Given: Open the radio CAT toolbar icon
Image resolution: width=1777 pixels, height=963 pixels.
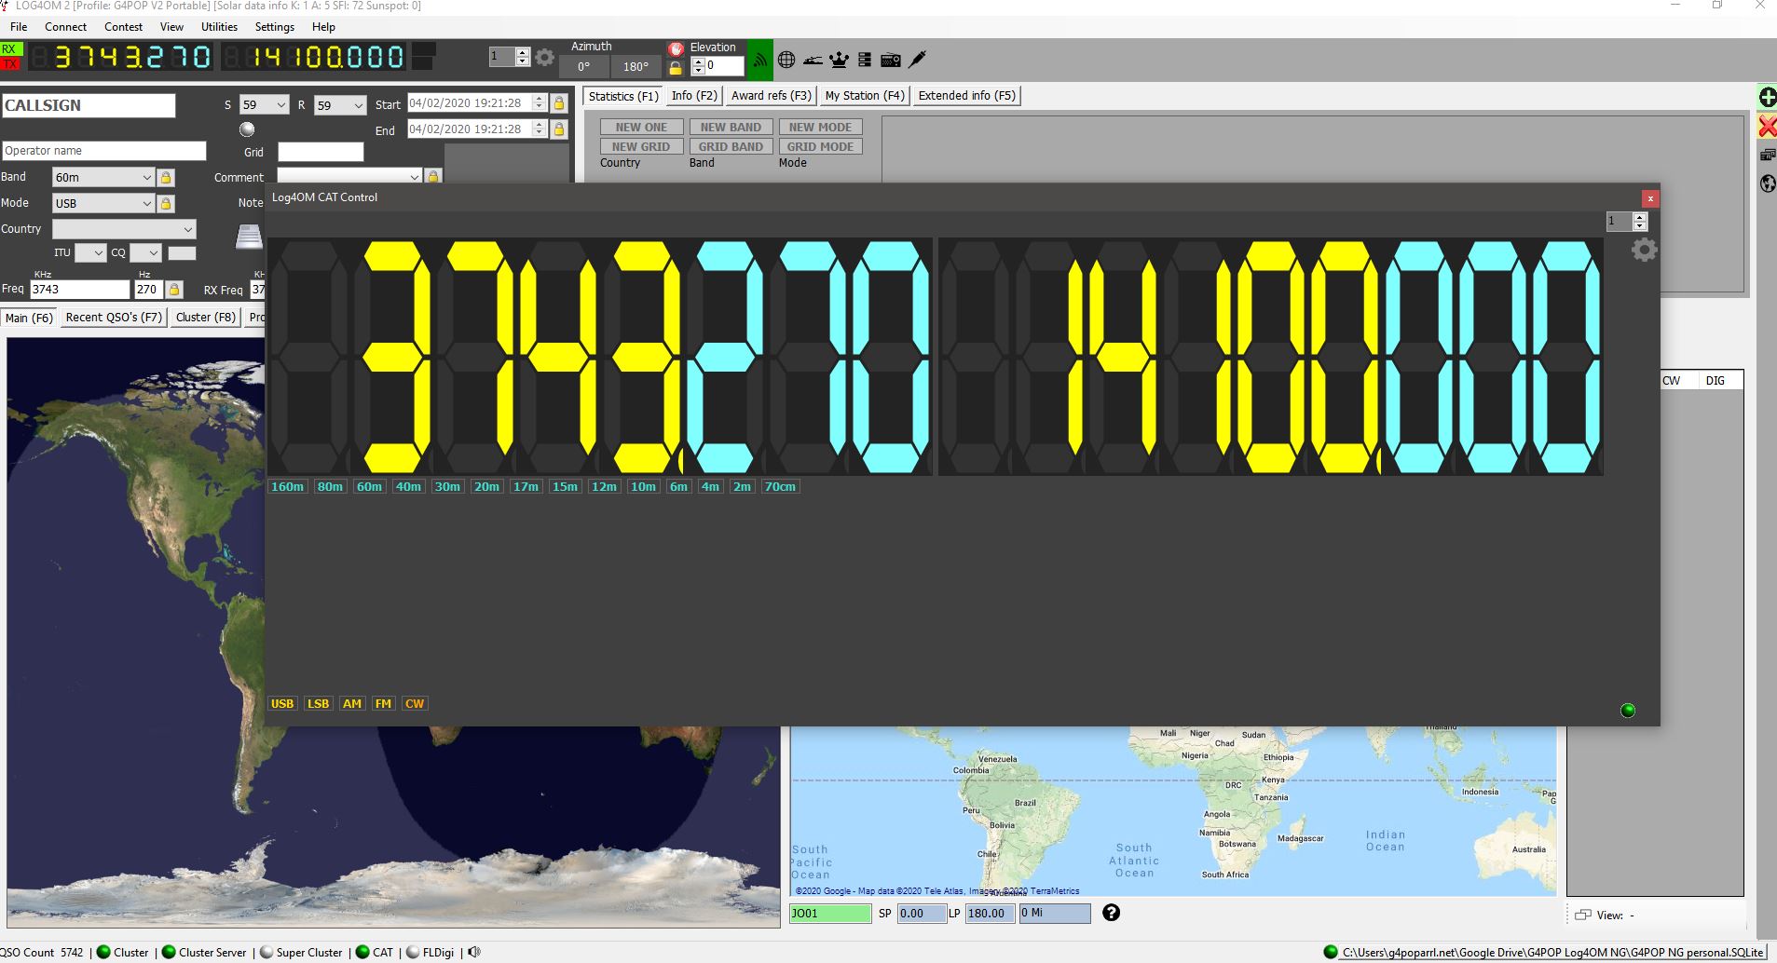Looking at the screenshot, I should (891, 61).
